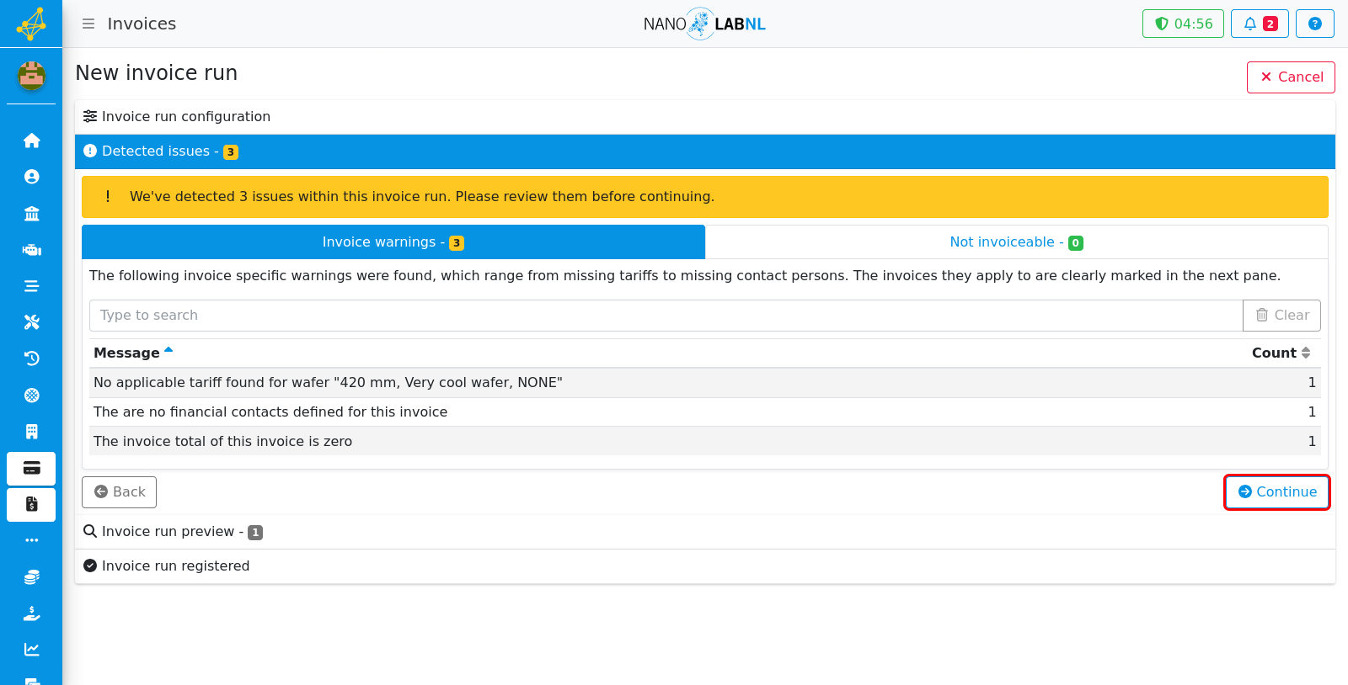Select the 'No applicable tariff found' warning row
Screen dimensions: 1348x685
705,383
